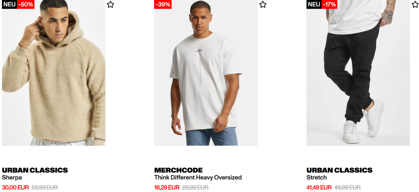
Task: Click the 30,00 EUR sale price
Action: tap(15, 188)
